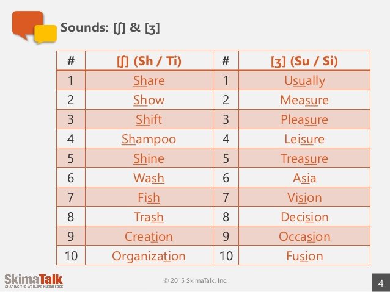
Task: Click the word "Share" in the table
Action: [x=149, y=80]
